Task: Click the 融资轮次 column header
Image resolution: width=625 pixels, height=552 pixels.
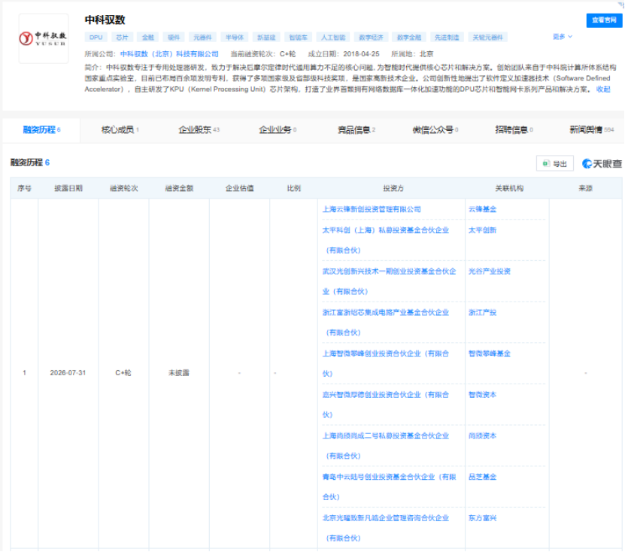Action: point(123,189)
